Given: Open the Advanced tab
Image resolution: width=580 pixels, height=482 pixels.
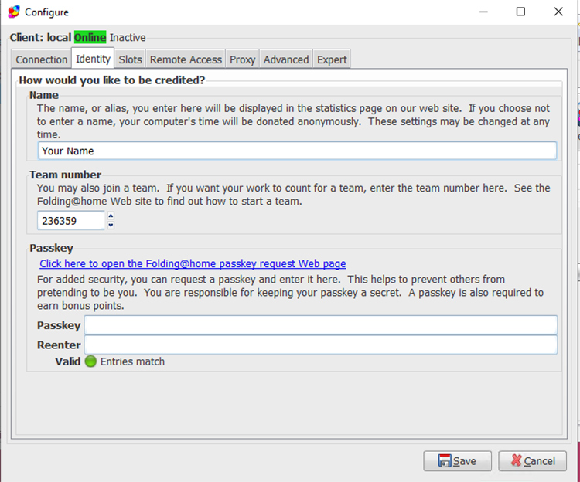Looking at the screenshot, I should (286, 59).
